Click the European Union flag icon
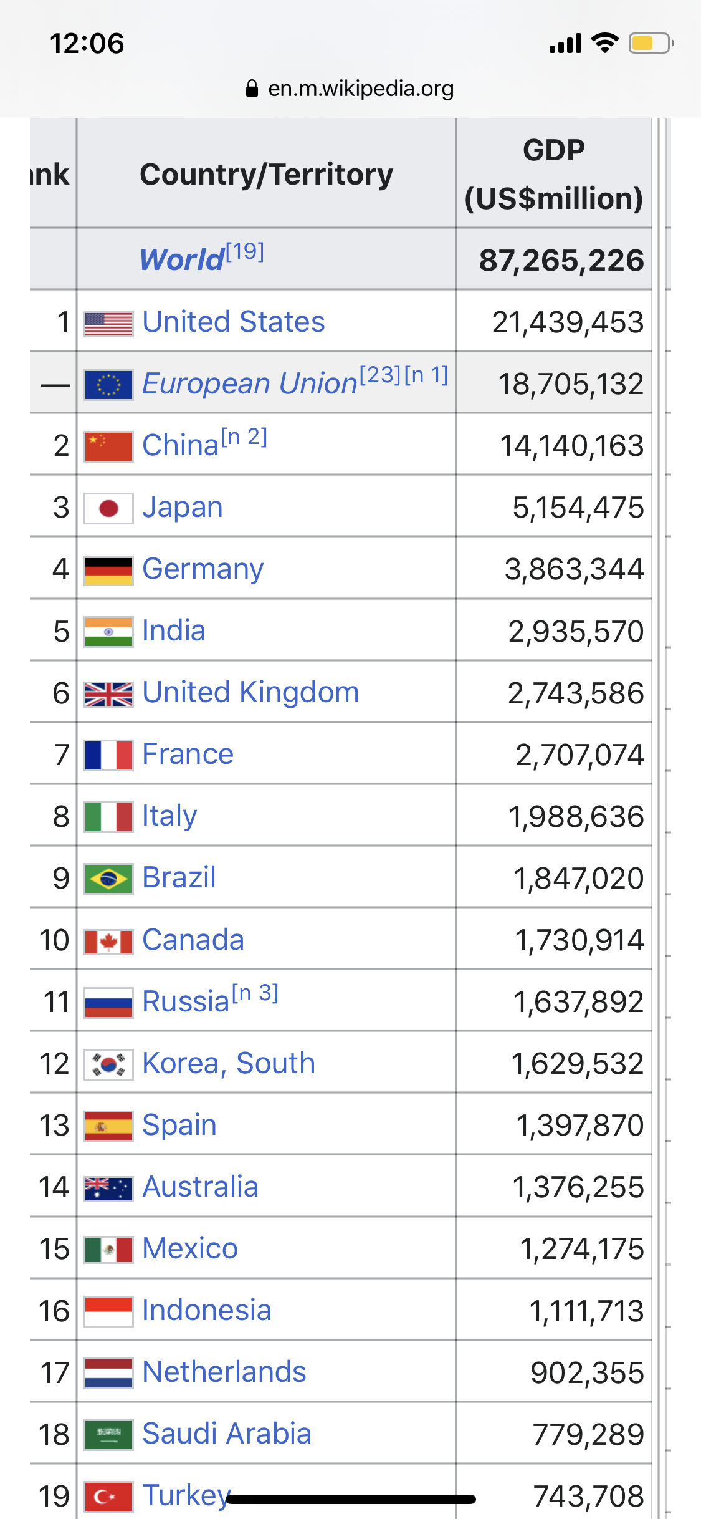 tap(108, 385)
